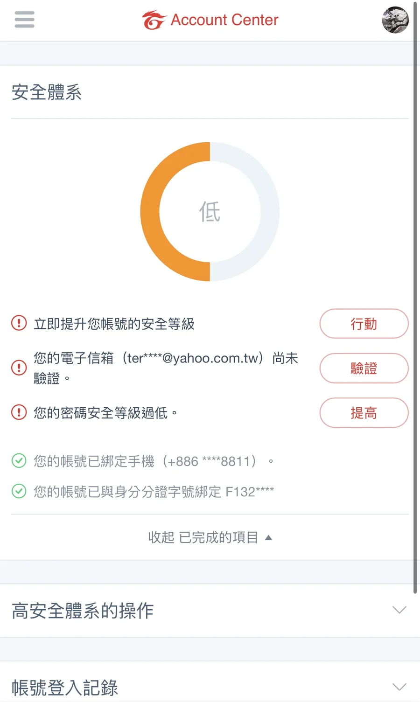Viewport: 420px width, 702px height.
Task: Click the Garena logo icon
Action: 154,20
